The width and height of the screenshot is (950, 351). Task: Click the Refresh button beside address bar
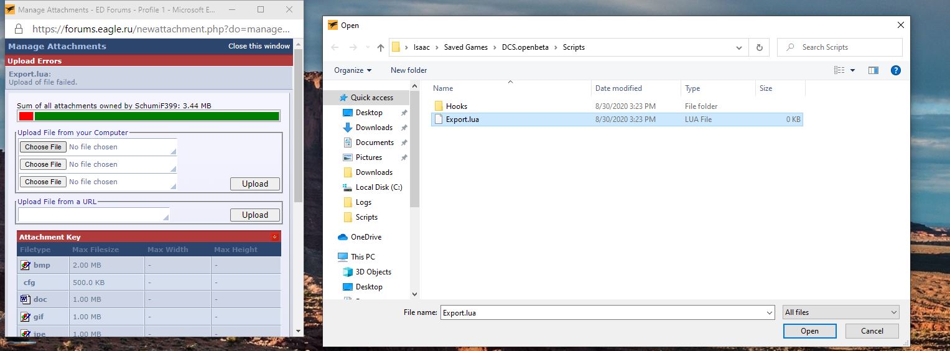point(759,47)
